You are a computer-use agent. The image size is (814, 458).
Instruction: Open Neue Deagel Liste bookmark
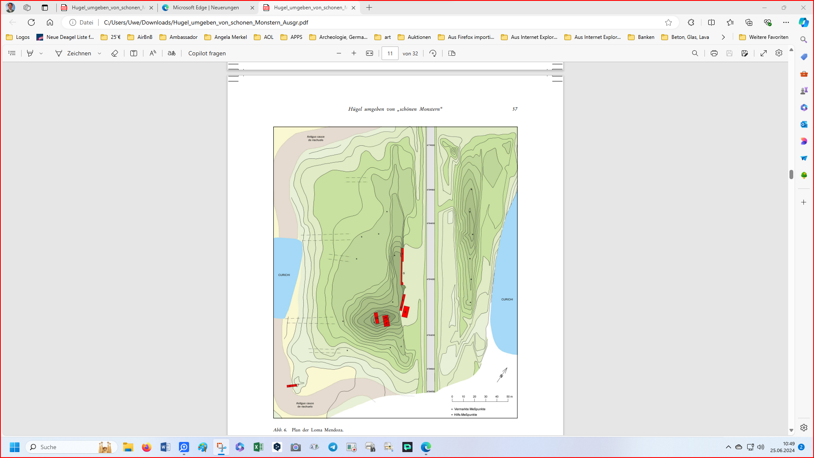coord(65,37)
